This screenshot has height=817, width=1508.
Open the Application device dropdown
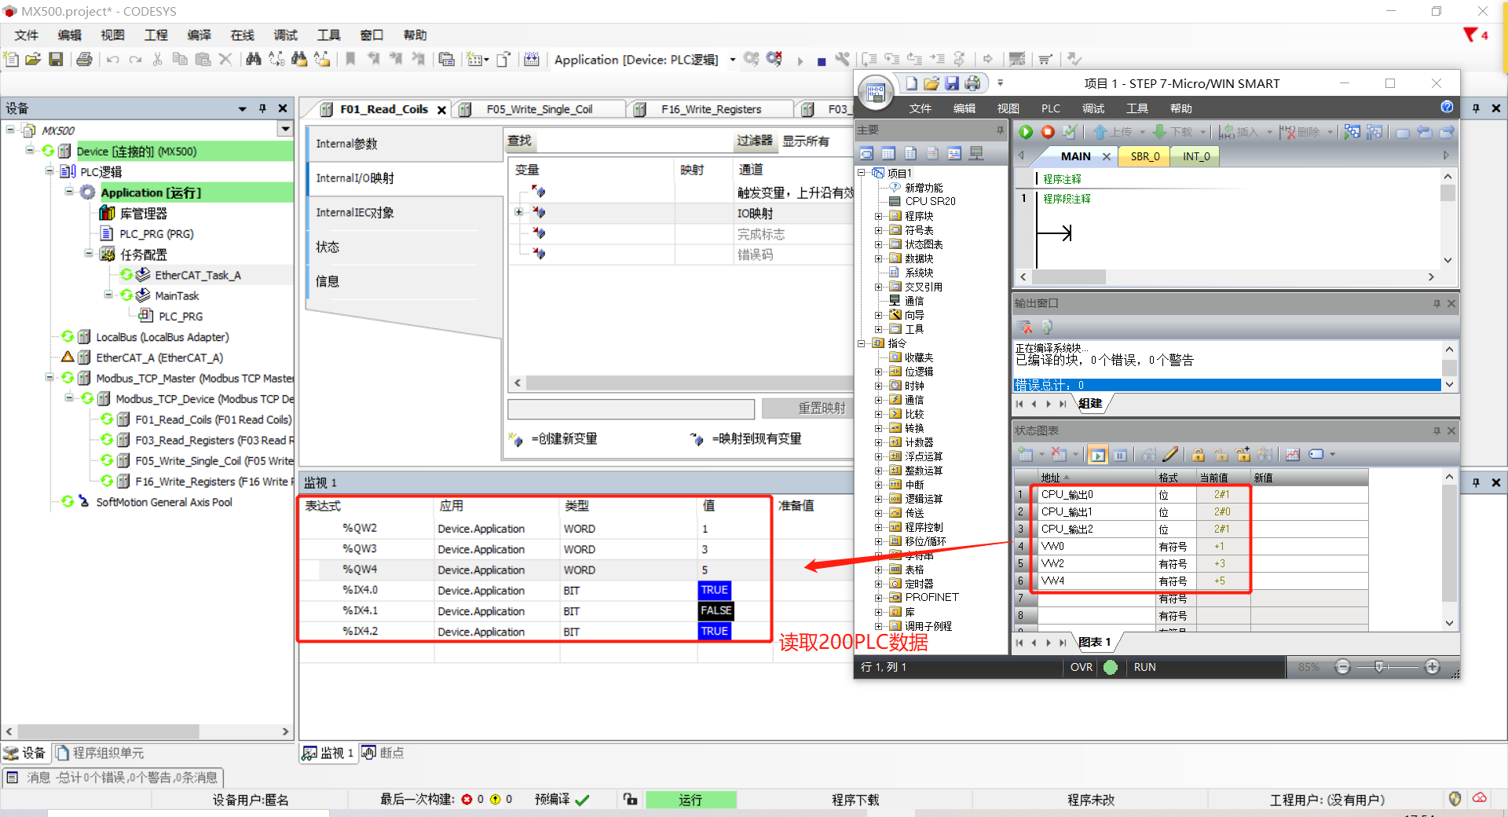[x=732, y=60]
